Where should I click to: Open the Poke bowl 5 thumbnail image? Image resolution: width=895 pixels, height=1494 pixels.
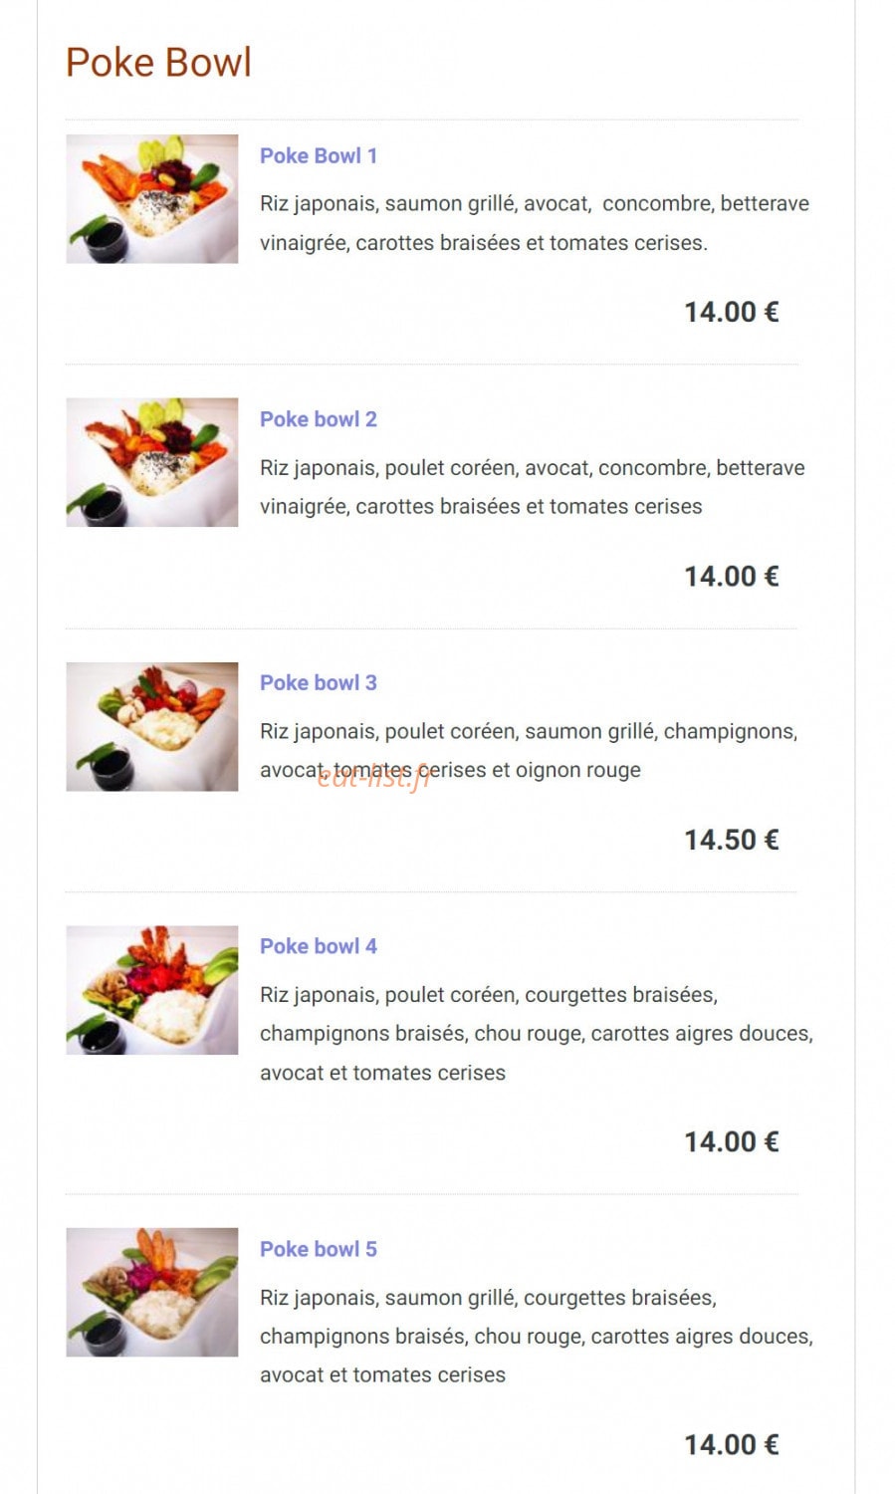tap(151, 1292)
